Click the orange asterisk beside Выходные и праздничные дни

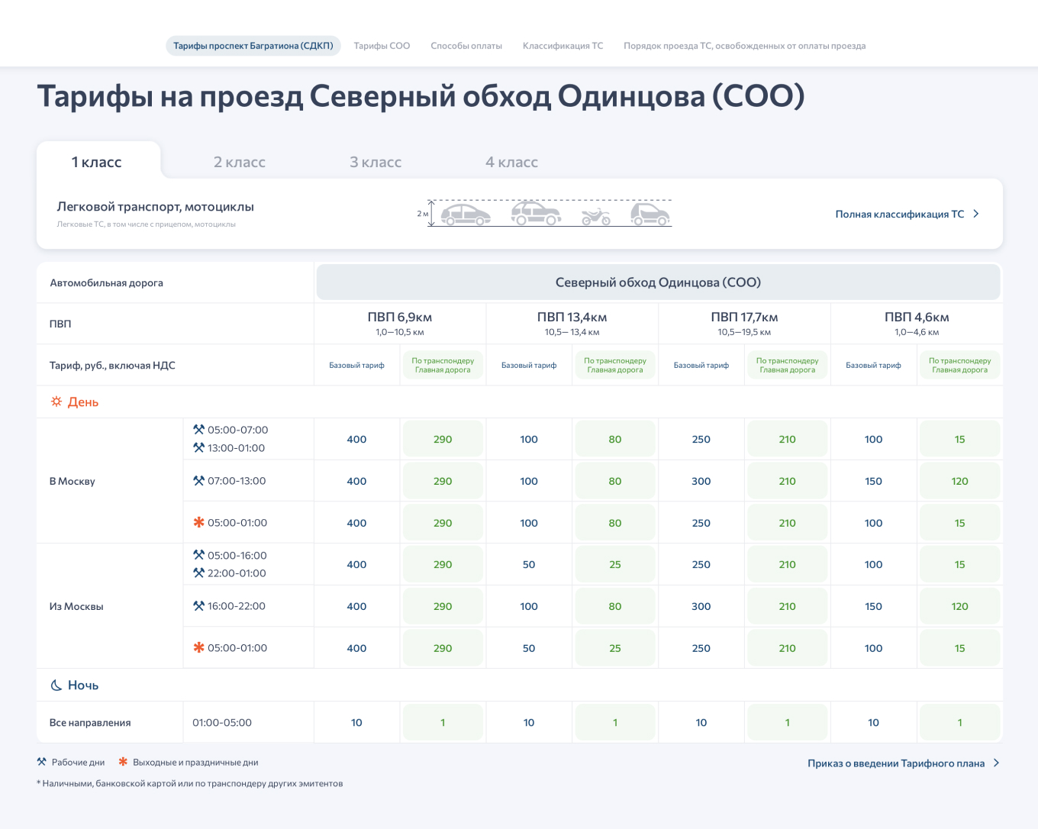(x=122, y=762)
